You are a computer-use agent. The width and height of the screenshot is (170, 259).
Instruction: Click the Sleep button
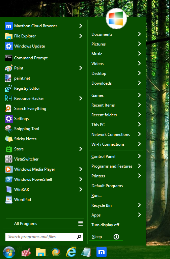point(100,237)
